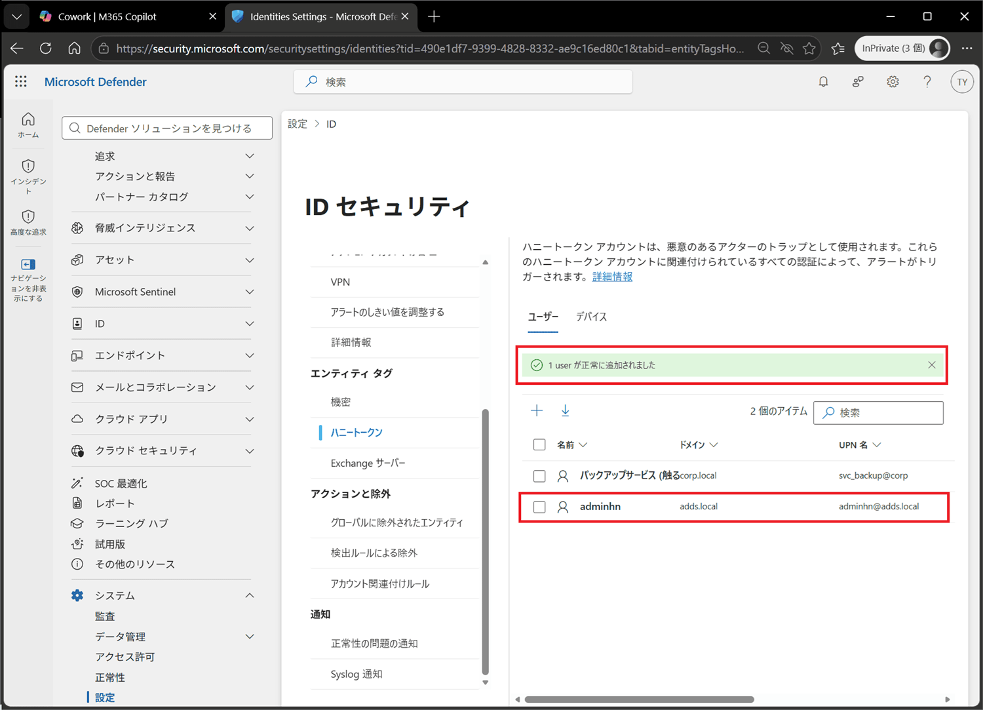Open browser favorites list icon
Image resolution: width=983 pixels, height=710 pixels.
tap(838, 48)
